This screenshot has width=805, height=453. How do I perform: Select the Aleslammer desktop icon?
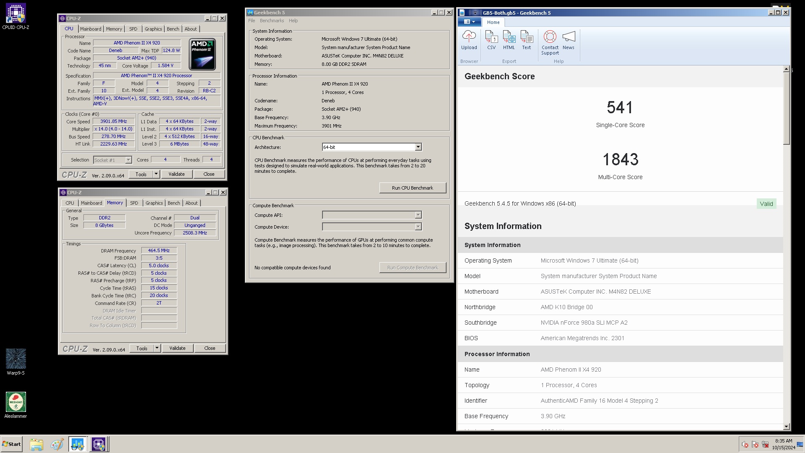[x=16, y=405]
